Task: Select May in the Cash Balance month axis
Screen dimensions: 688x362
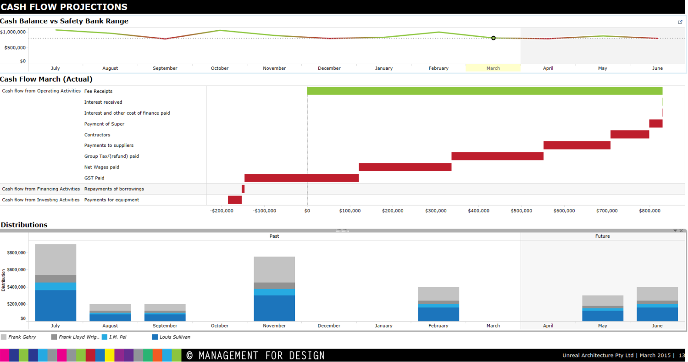Action: [603, 68]
